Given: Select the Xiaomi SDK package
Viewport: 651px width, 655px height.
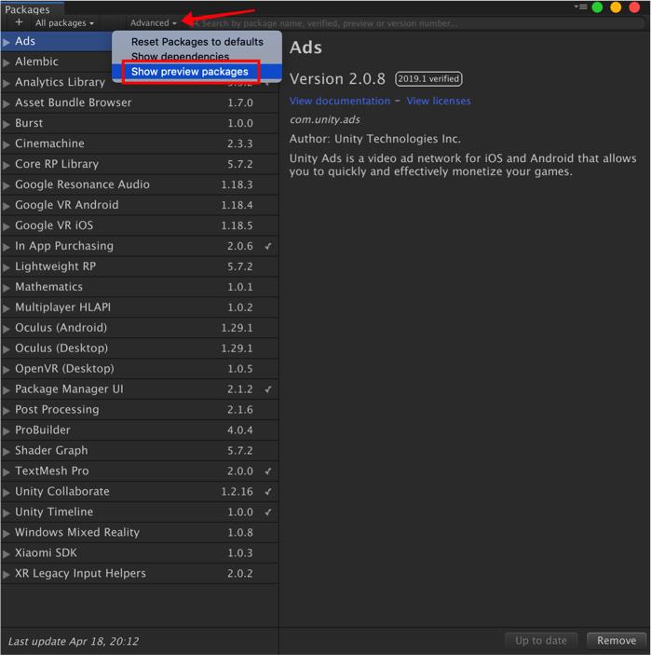Looking at the screenshot, I should (x=140, y=553).
